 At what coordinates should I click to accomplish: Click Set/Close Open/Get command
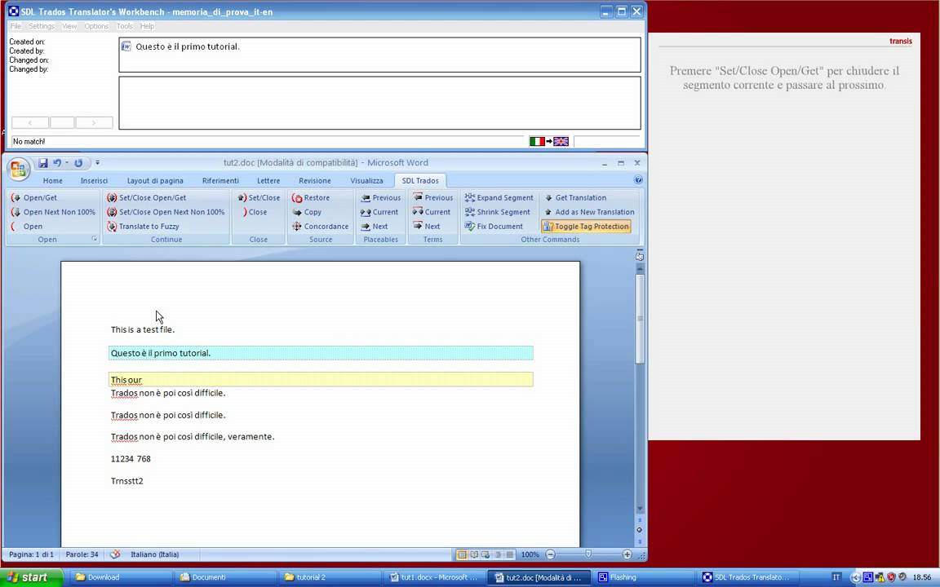coord(146,197)
